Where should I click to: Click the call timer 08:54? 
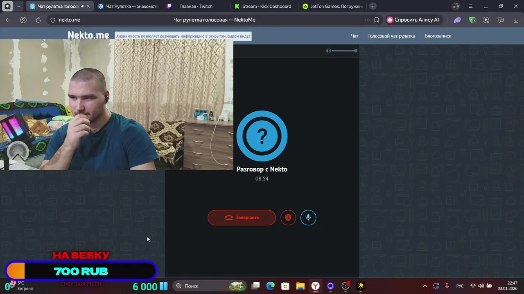pyautogui.click(x=262, y=178)
